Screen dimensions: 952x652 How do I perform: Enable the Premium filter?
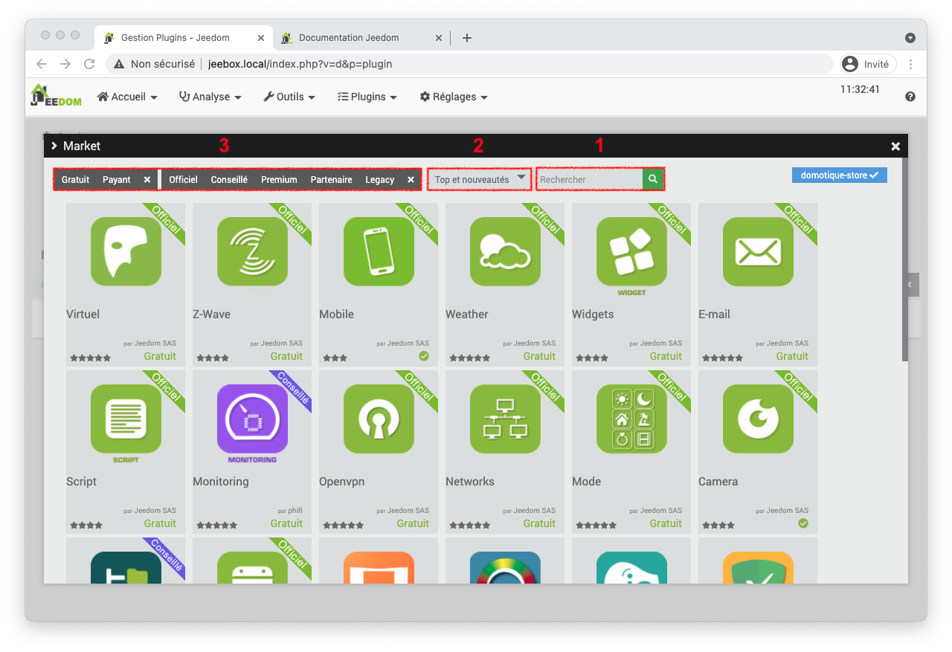pos(279,179)
